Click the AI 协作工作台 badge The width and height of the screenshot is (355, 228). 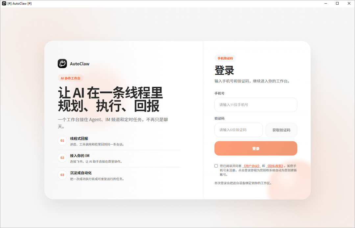pos(70,78)
